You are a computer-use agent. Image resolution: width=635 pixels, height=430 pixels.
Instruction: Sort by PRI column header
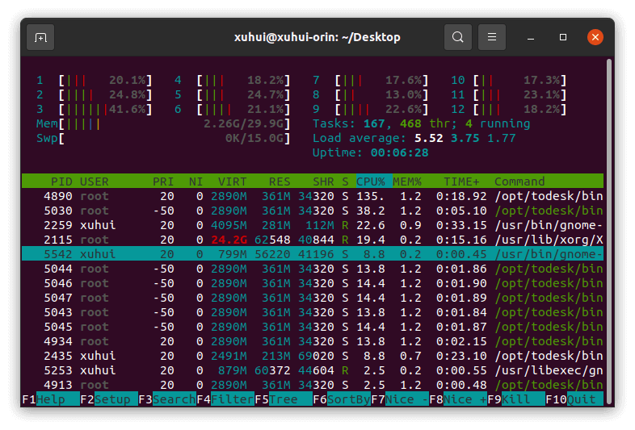163,182
